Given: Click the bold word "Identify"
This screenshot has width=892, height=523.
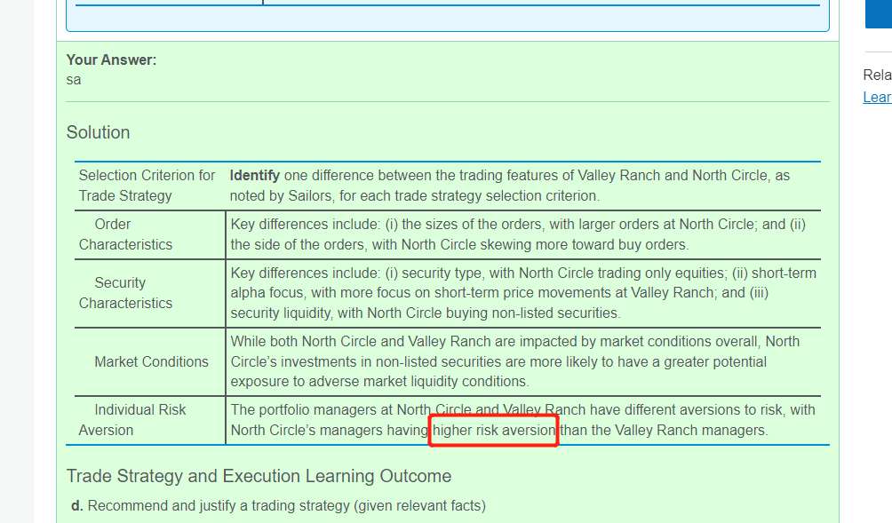Looking at the screenshot, I should tap(255, 175).
